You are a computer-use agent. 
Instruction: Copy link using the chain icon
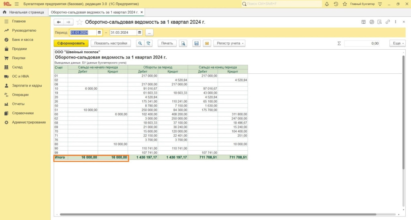coord(387,22)
